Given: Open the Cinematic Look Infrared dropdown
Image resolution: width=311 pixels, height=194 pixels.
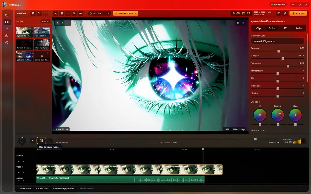Looking at the screenshot, I should point(278,41).
